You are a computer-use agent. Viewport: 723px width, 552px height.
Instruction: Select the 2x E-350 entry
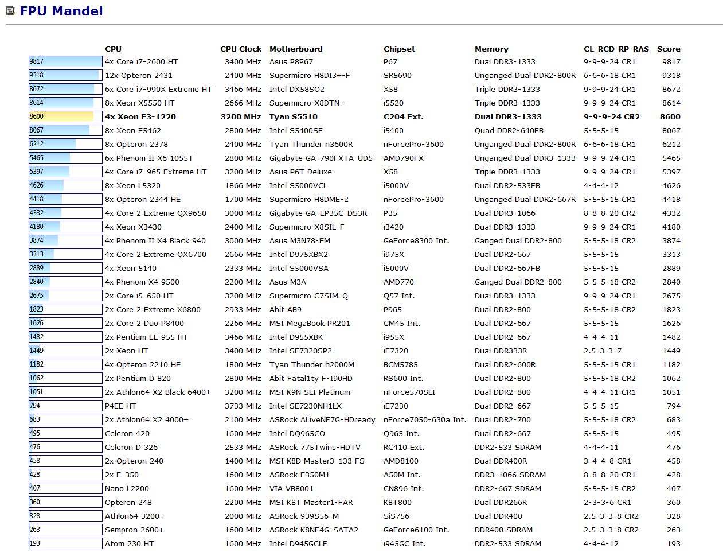pos(122,475)
